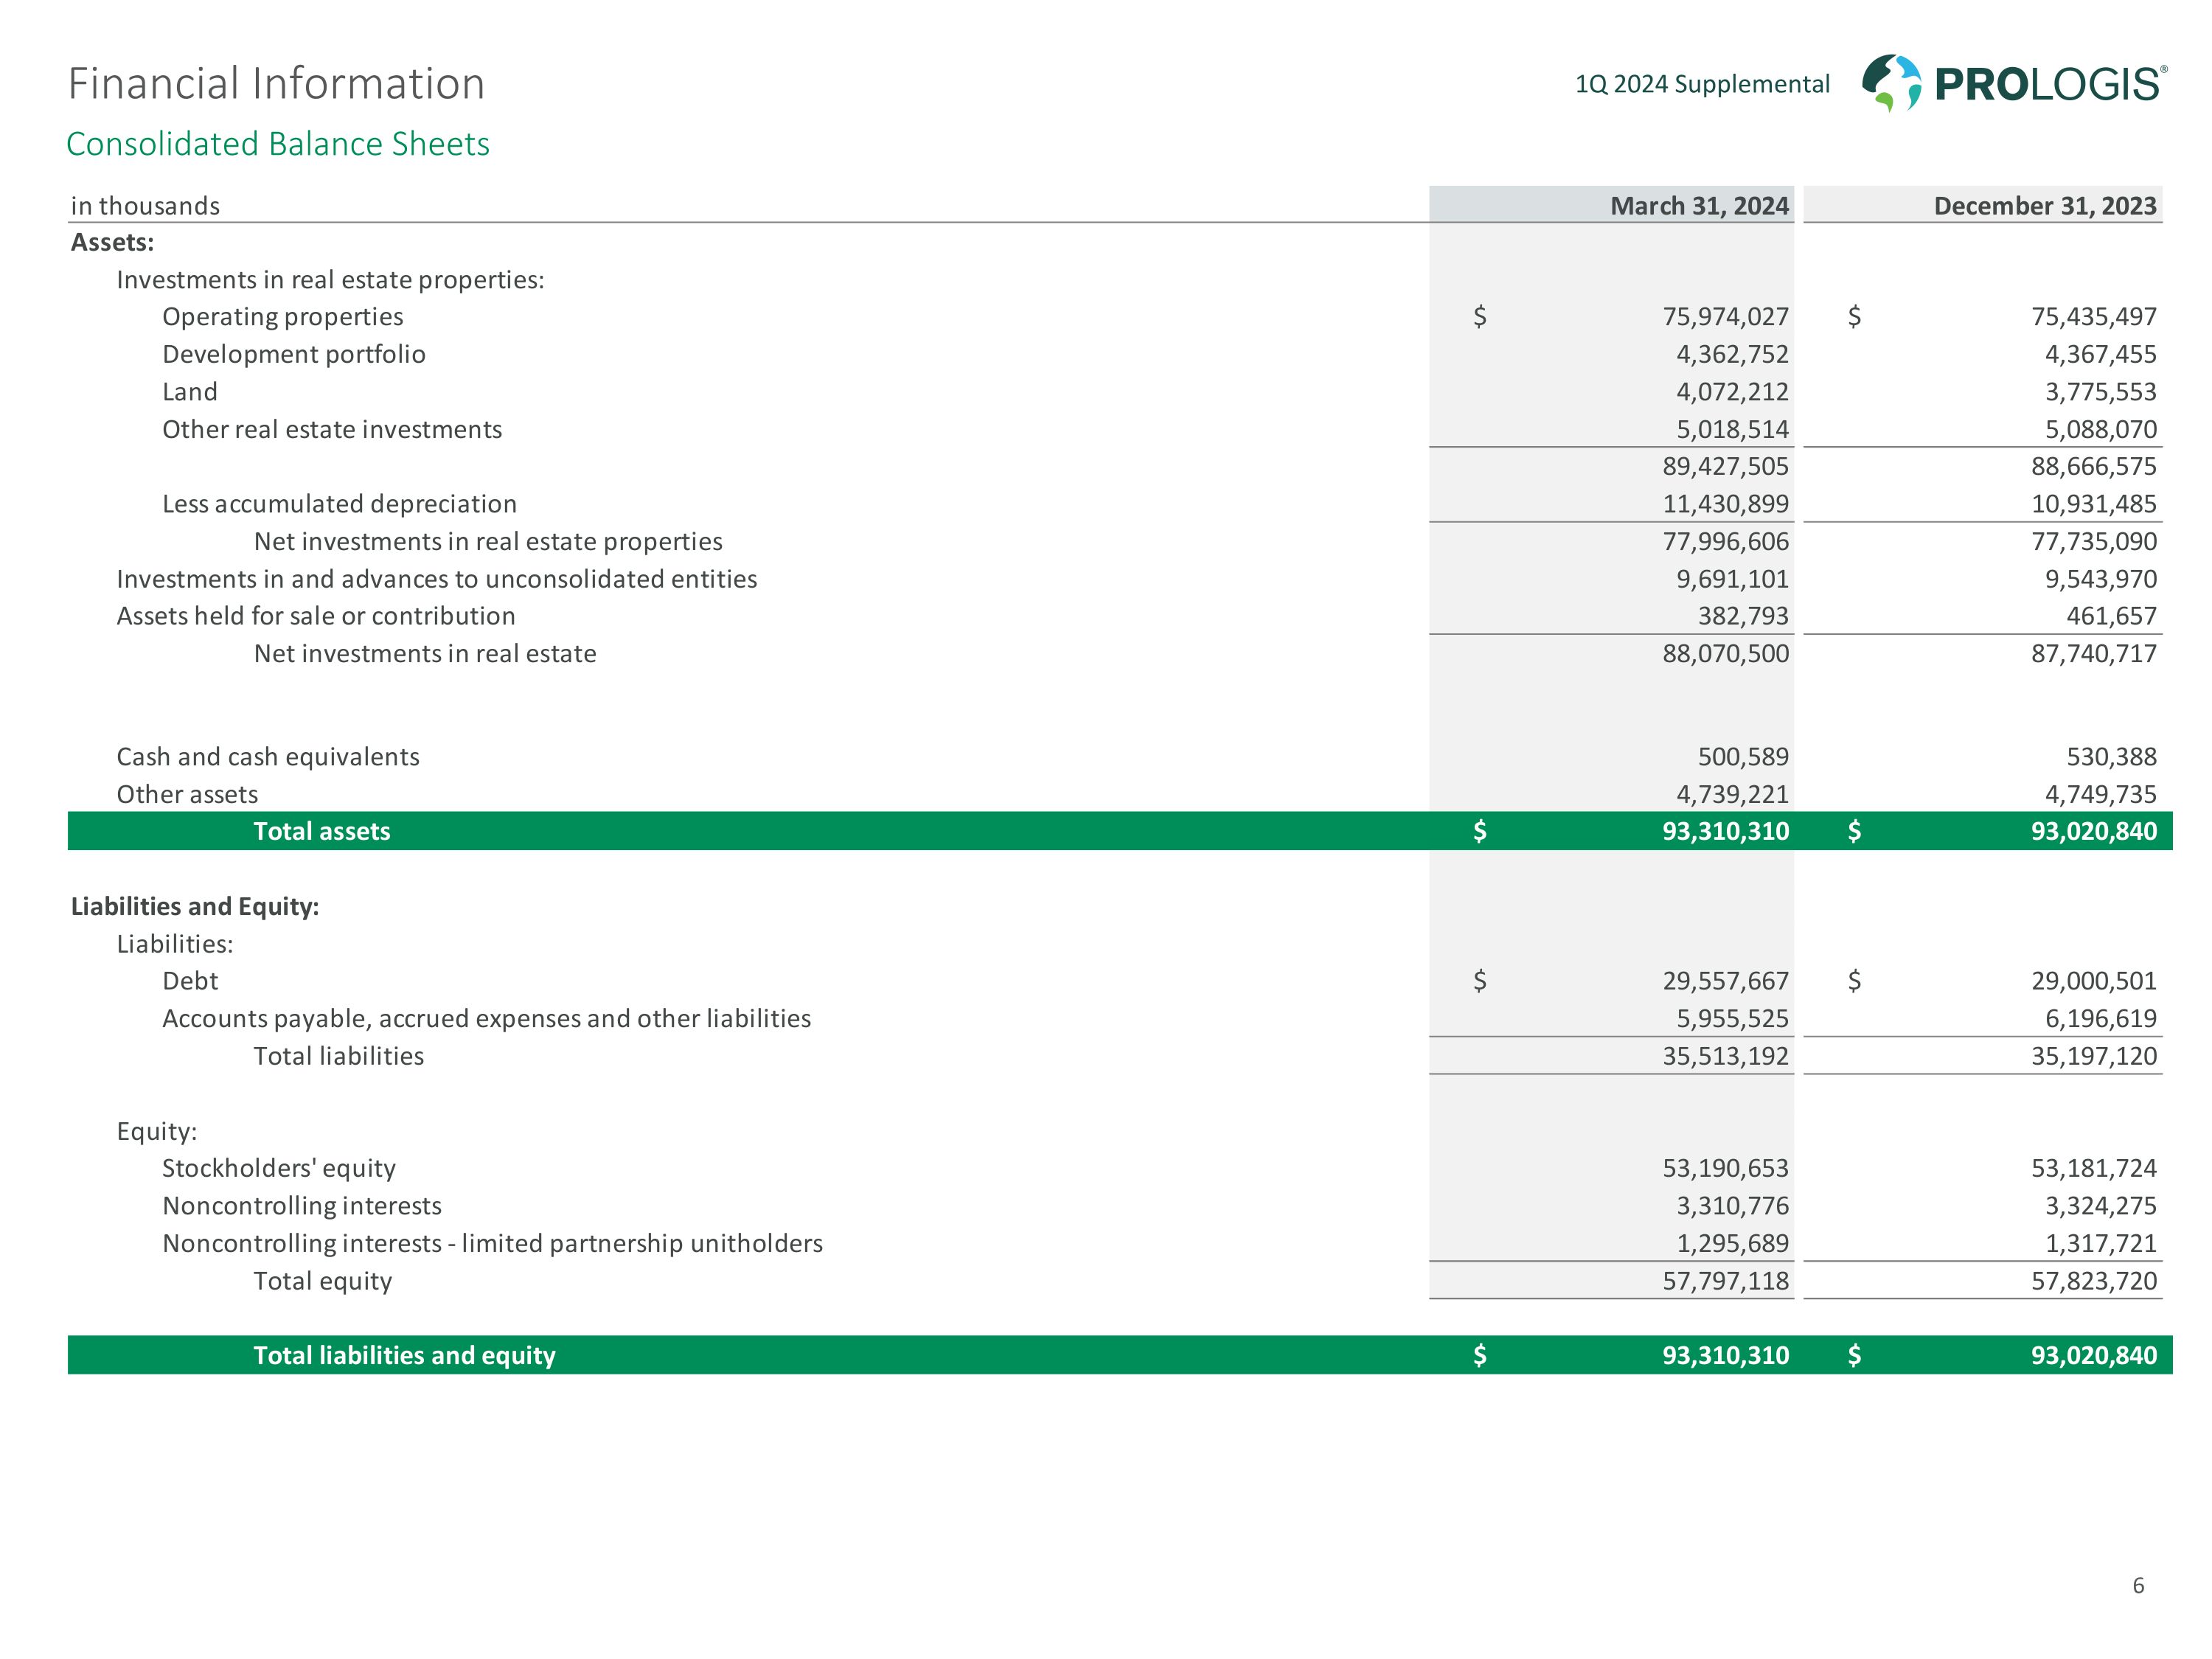Click the Liabilities and Equity section header

pos(195,906)
